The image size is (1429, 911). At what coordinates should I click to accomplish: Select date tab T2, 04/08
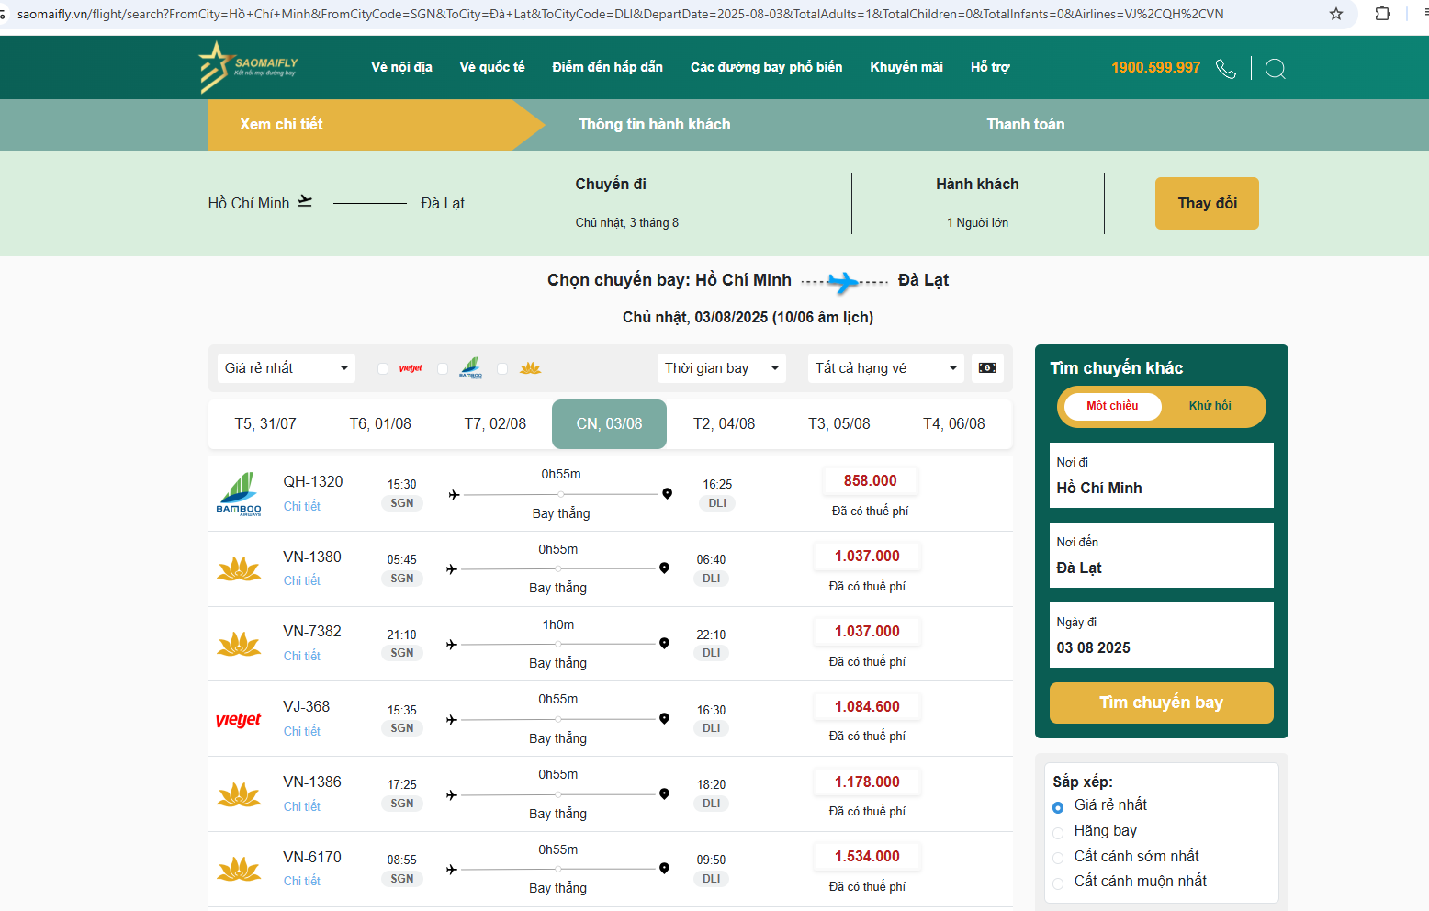tap(724, 424)
